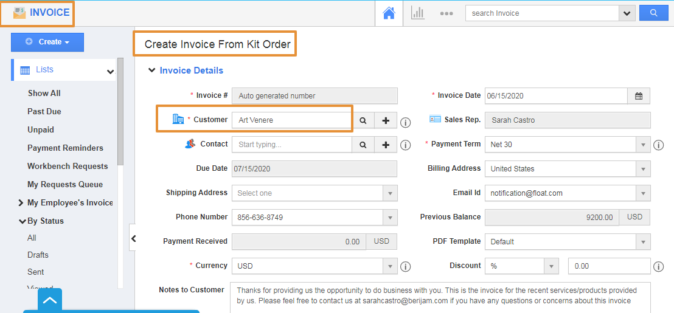This screenshot has width=674, height=313.
Task: Open the reports bar chart icon
Action: [x=418, y=13]
